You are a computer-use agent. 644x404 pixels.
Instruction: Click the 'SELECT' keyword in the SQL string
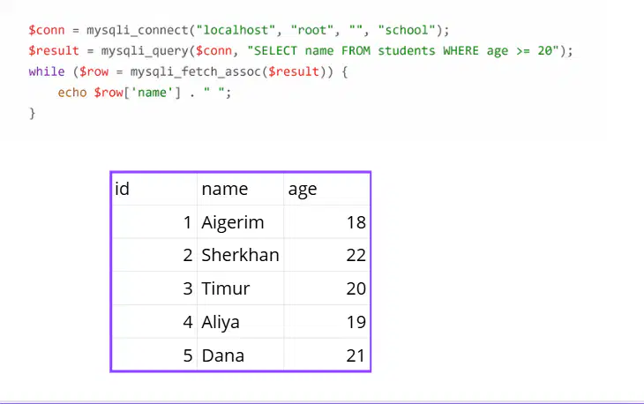(x=275, y=50)
